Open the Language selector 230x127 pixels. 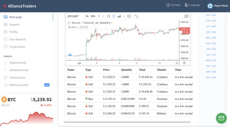[x=192, y=5]
